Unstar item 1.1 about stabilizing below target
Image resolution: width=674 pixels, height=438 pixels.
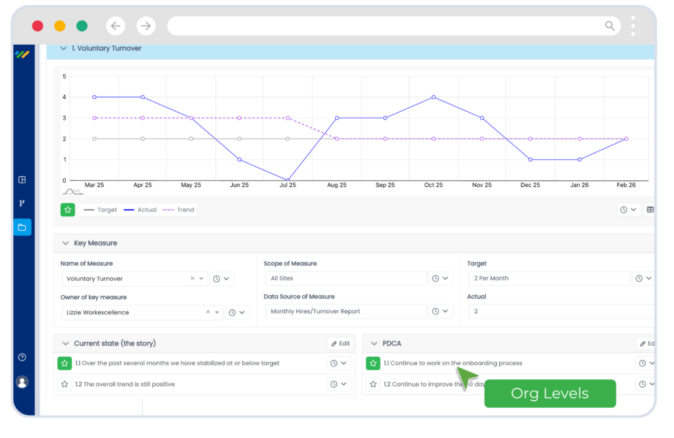[x=65, y=363]
